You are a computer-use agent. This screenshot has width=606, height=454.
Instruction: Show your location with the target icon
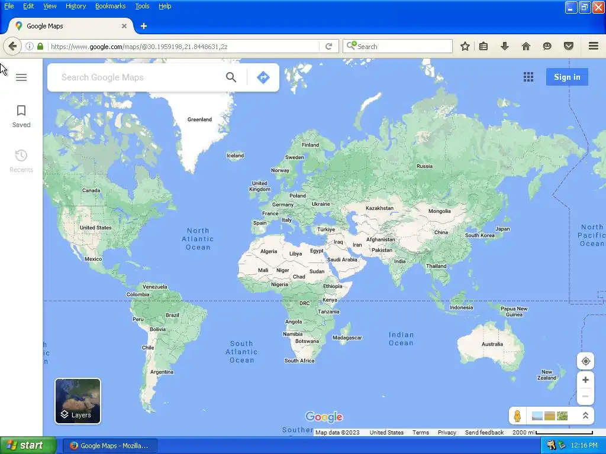[x=585, y=361]
